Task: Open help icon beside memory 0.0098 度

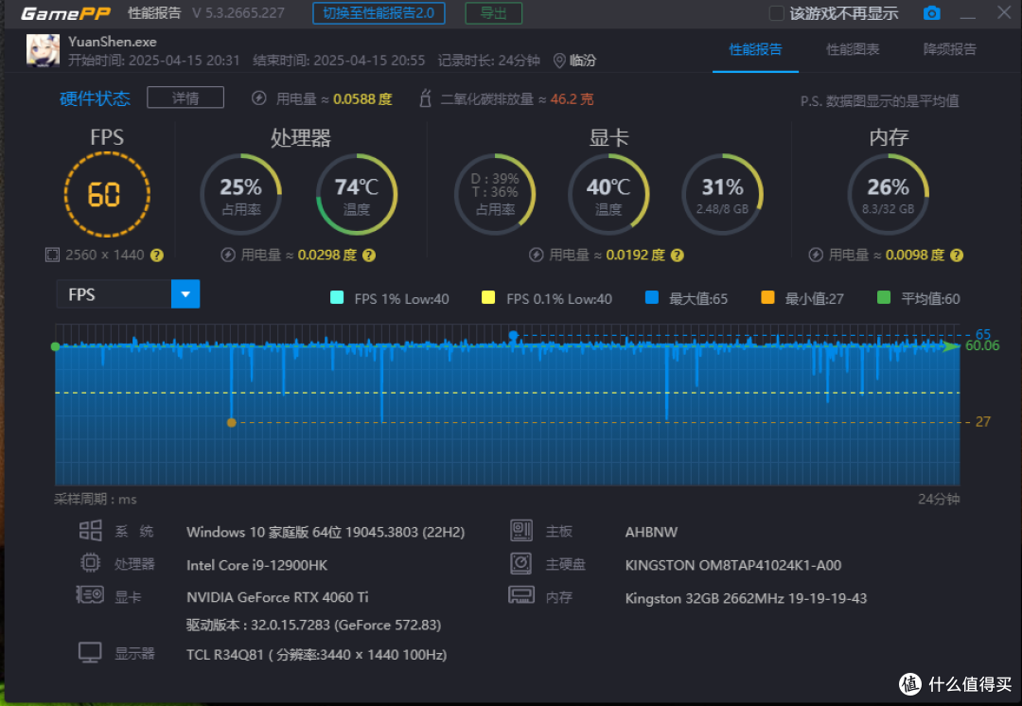Action: coord(956,255)
